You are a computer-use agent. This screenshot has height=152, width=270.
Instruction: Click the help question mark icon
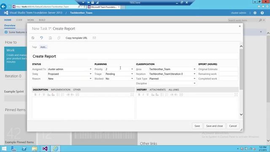pyautogui.click(x=262, y=13)
